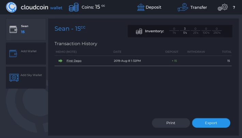Screen dimensions: 242x138
Task: Click the Sean - 15cc heading
Action: pos(70,29)
